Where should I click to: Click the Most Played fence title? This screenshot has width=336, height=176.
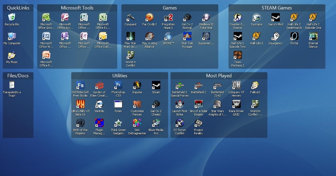[219, 76]
